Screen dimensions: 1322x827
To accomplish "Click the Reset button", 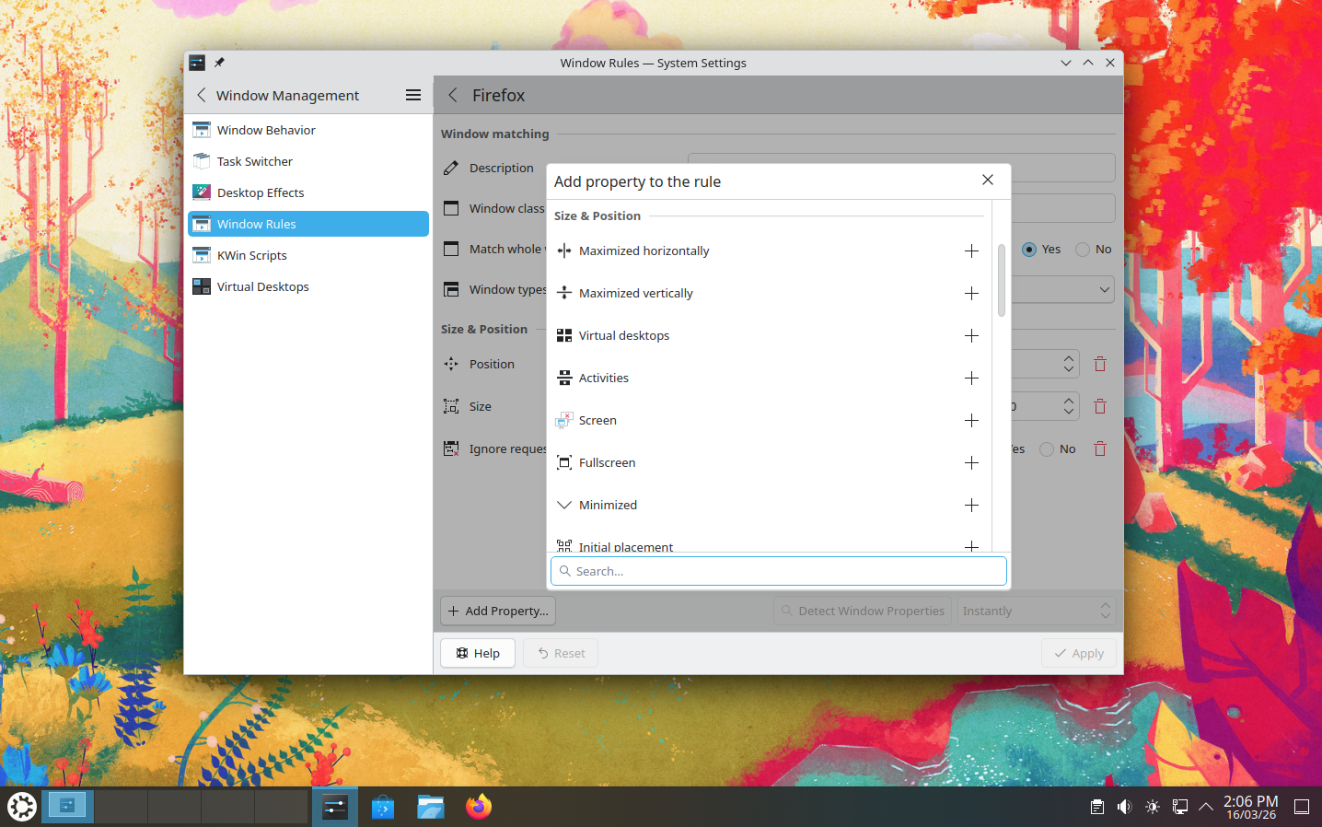I will coord(561,653).
